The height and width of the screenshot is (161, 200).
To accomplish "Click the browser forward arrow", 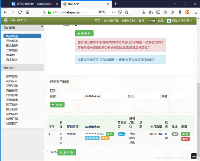I will pos(13,12).
